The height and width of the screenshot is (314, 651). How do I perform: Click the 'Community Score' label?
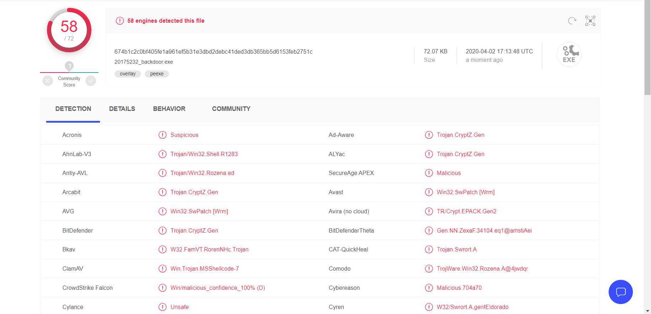69,81
